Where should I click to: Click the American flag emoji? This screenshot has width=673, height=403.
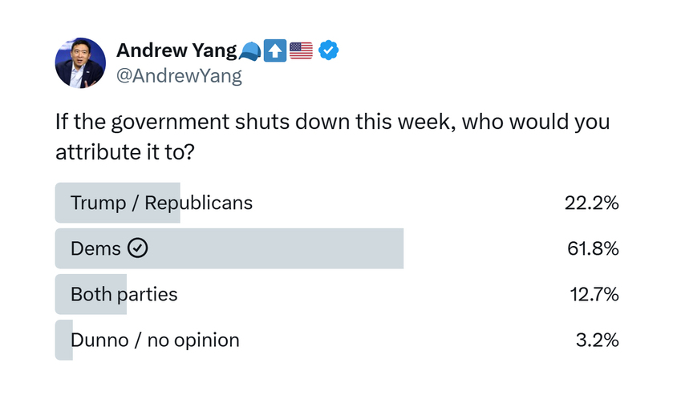pyautogui.click(x=301, y=50)
